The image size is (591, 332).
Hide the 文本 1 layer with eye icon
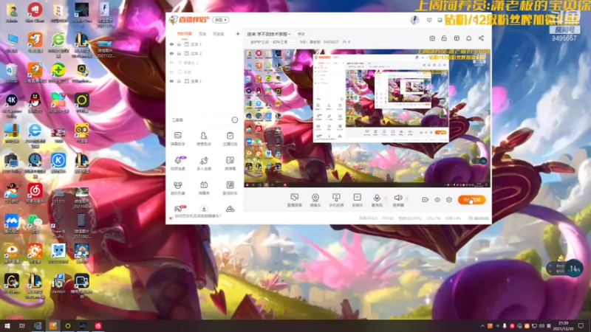pyautogui.click(x=171, y=44)
